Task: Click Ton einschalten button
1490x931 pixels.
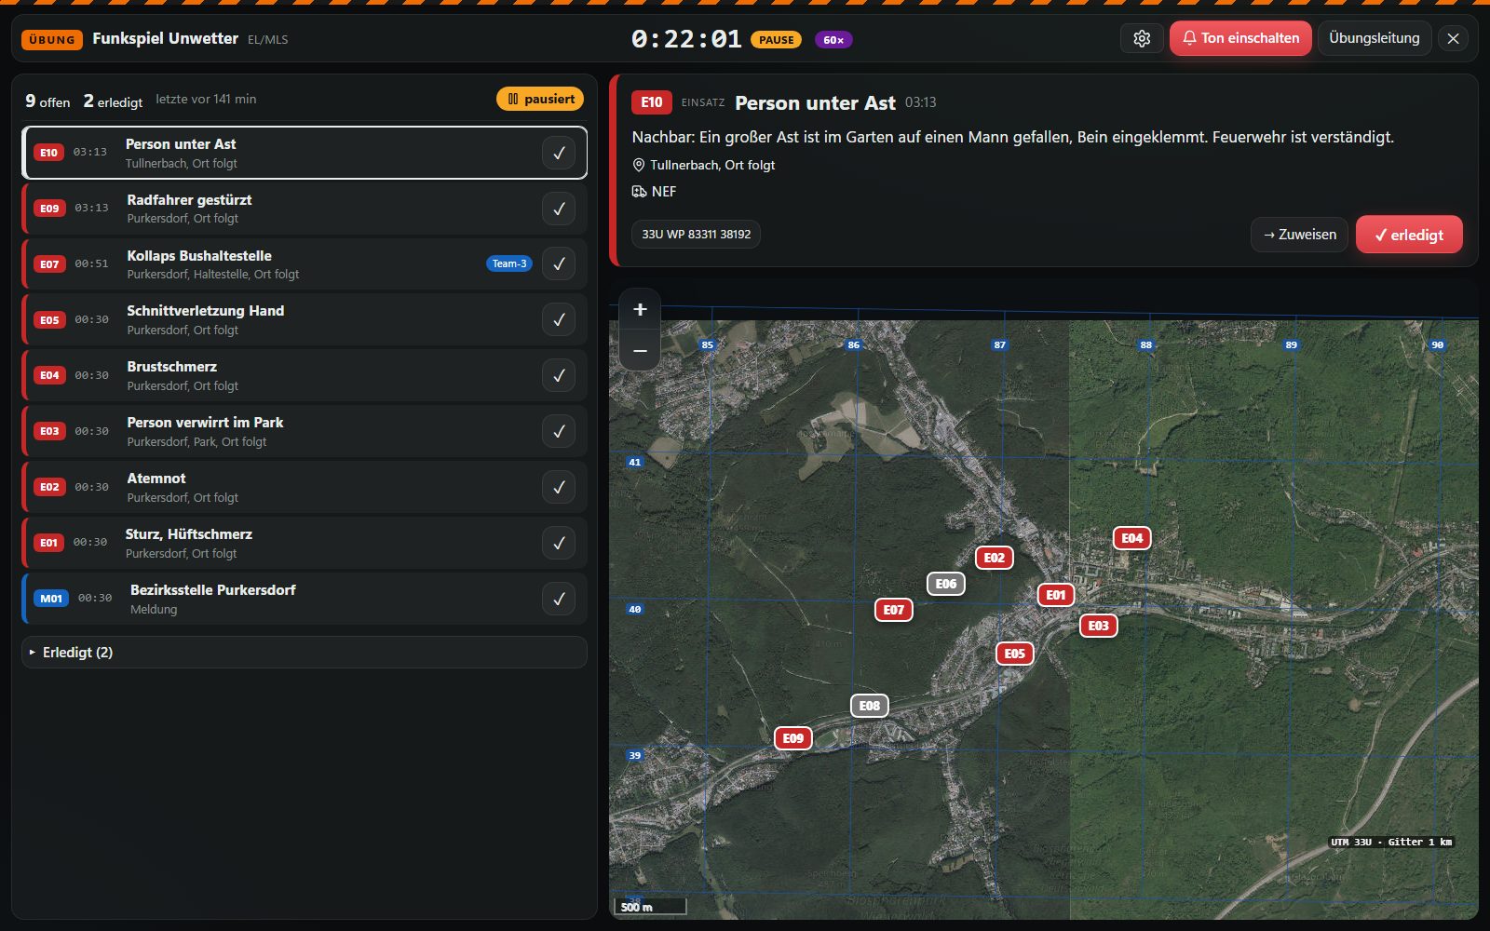Action: click(x=1240, y=38)
